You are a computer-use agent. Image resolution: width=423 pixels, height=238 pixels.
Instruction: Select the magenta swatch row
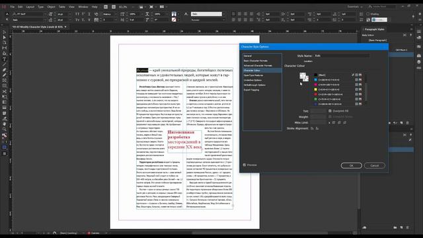(338, 85)
